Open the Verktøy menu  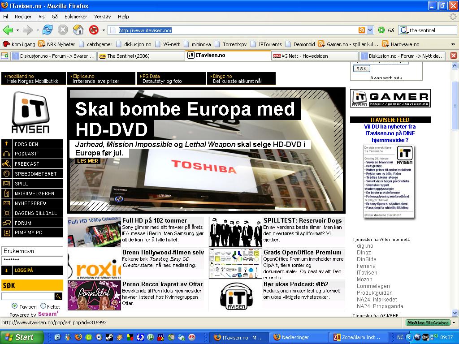(103, 17)
